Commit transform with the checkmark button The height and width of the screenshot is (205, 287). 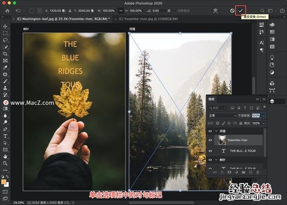click(x=240, y=11)
